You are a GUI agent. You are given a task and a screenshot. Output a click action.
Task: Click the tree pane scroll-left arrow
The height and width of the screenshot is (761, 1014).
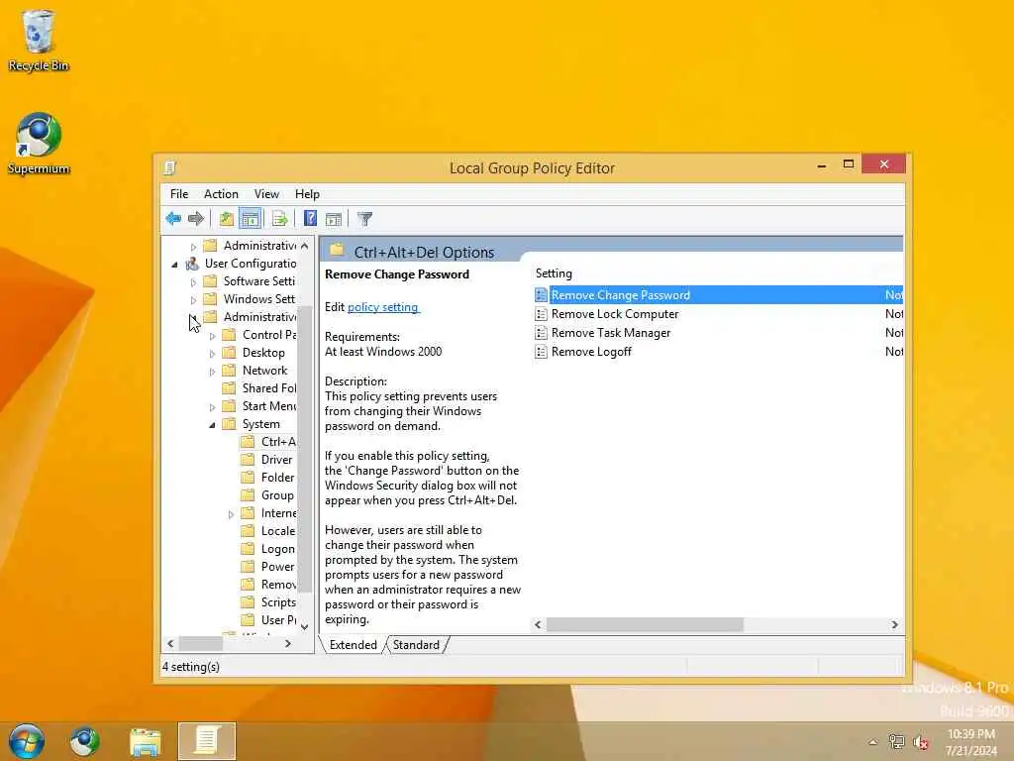(170, 644)
